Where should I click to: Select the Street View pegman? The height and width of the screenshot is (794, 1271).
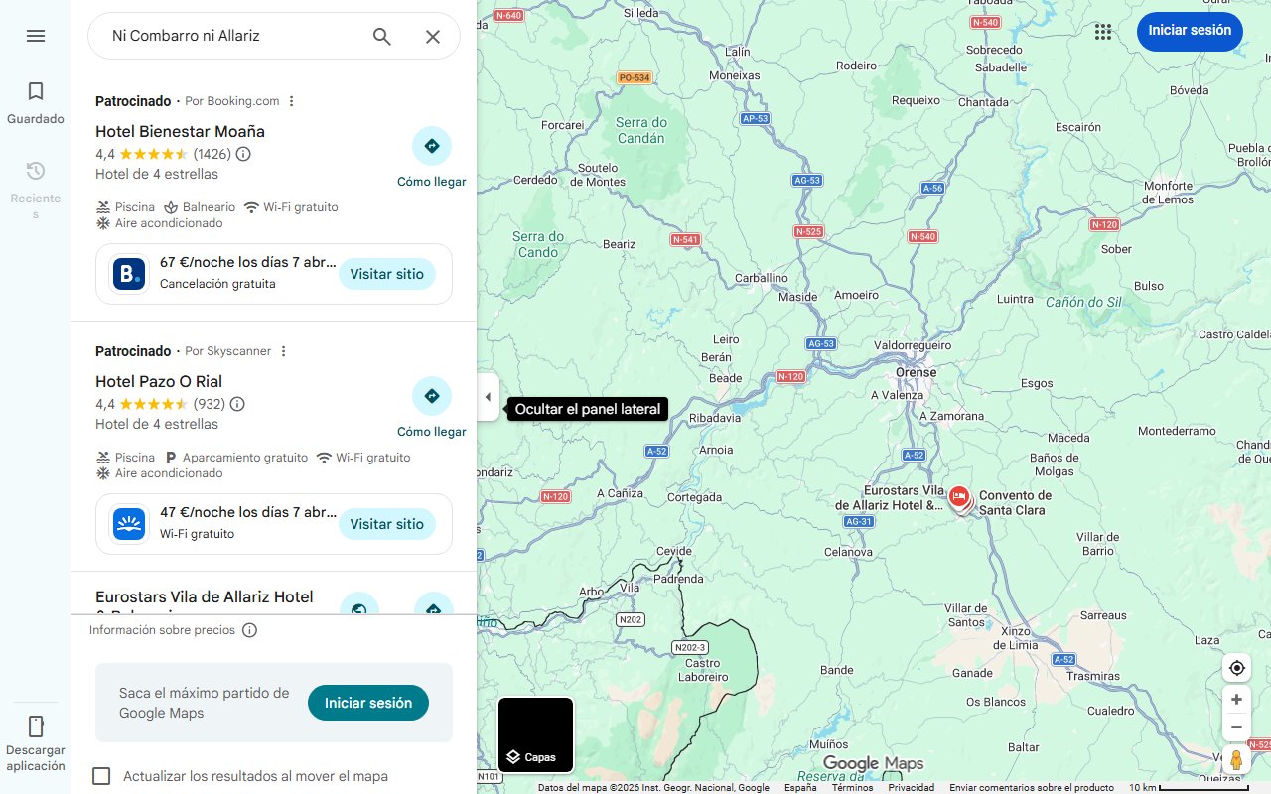point(1236,760)
